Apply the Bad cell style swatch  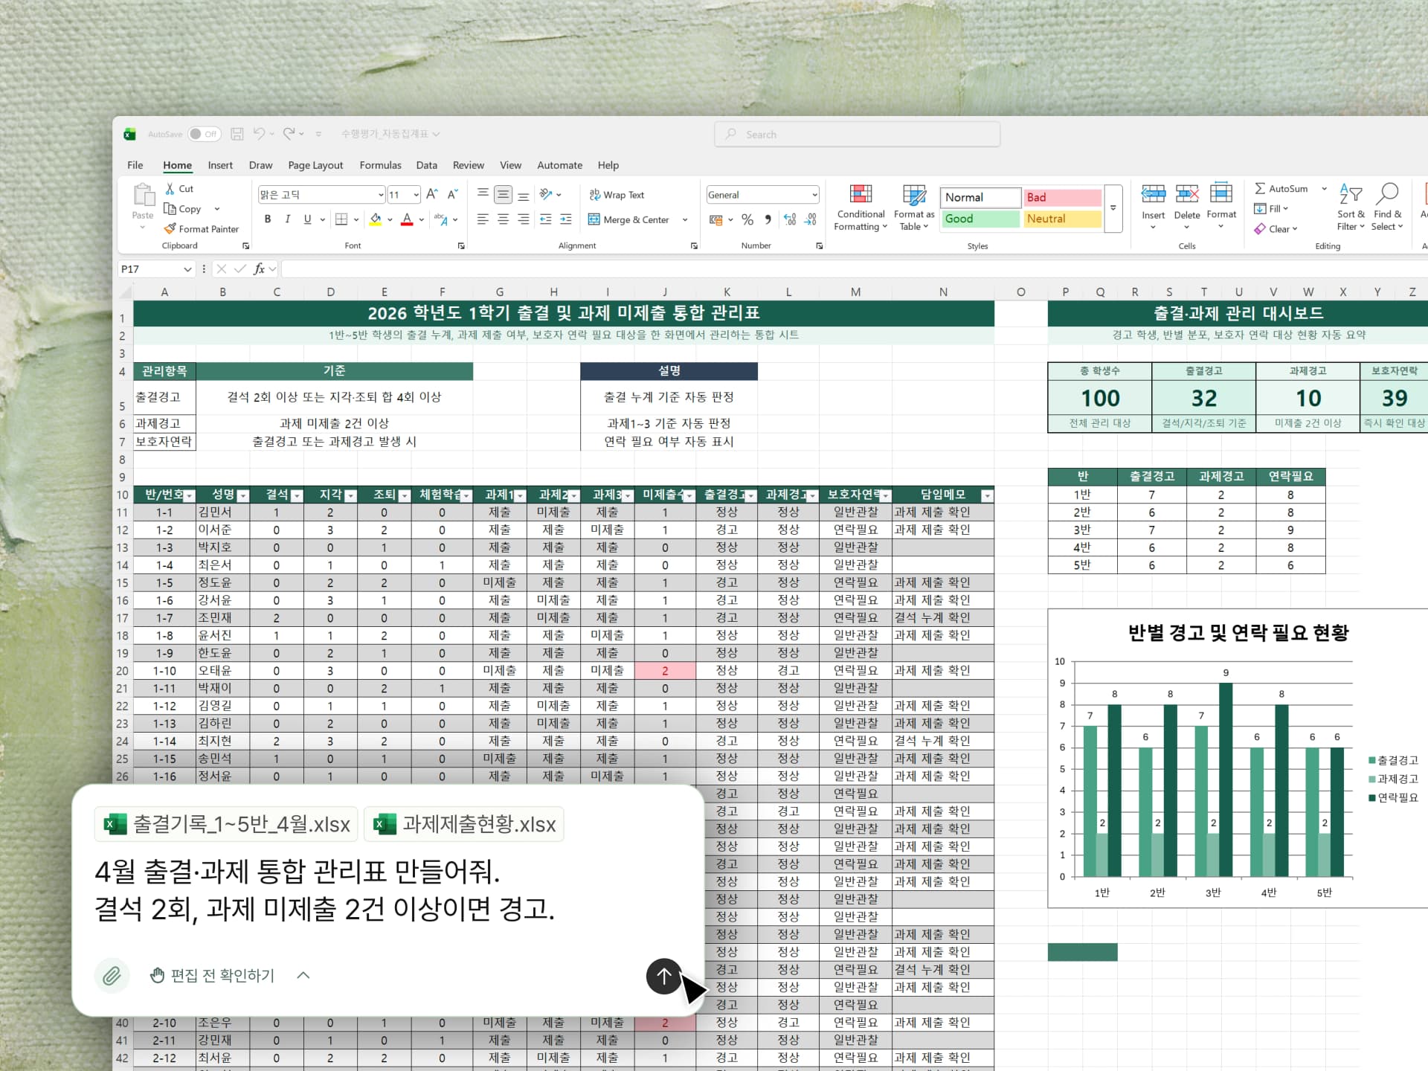point(1062,197)
